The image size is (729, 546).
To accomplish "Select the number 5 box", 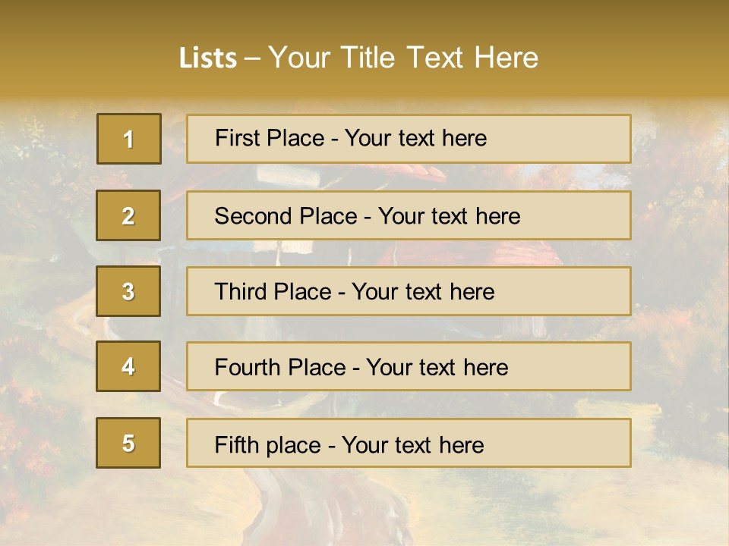I will tap(128, 443).
